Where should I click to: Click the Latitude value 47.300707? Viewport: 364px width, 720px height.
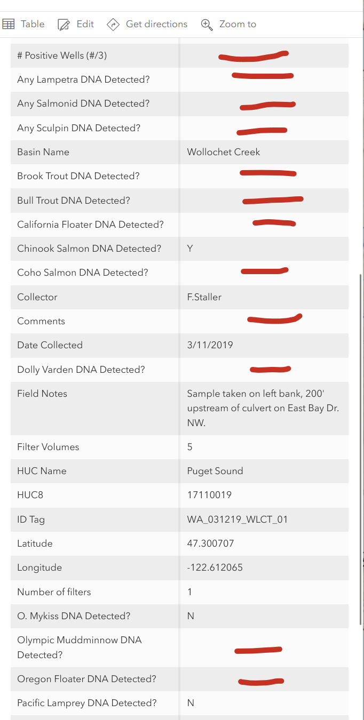point(212,543)
